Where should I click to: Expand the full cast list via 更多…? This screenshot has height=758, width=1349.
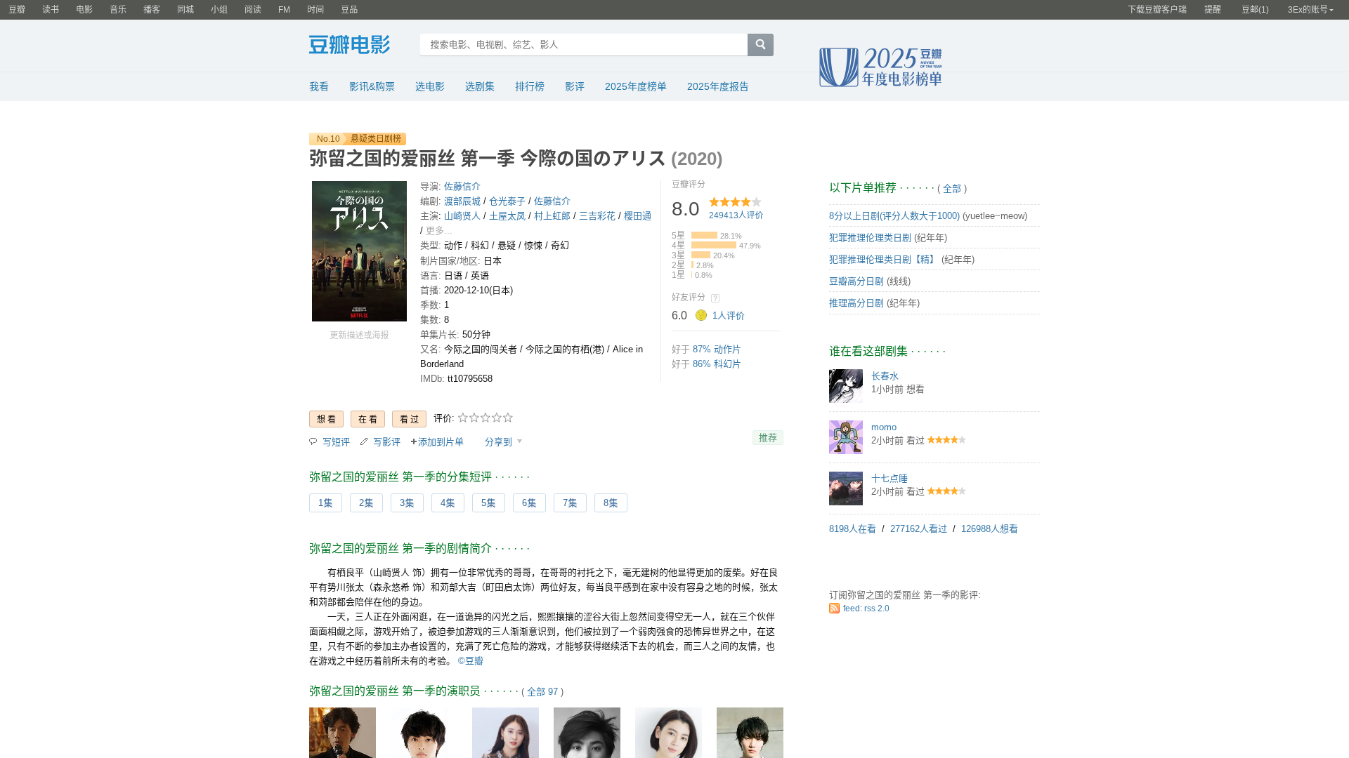439,231
